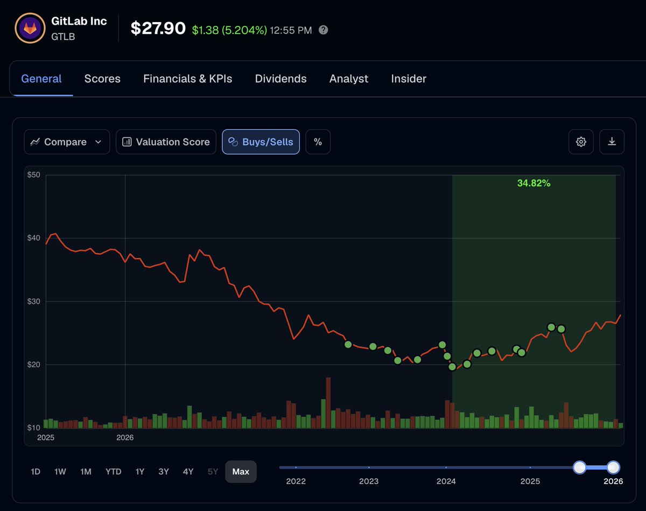Image resolution: width=646 pixels, height=511 pixels.
Task: Click the Valuation Score button
Action: (166, 142)
